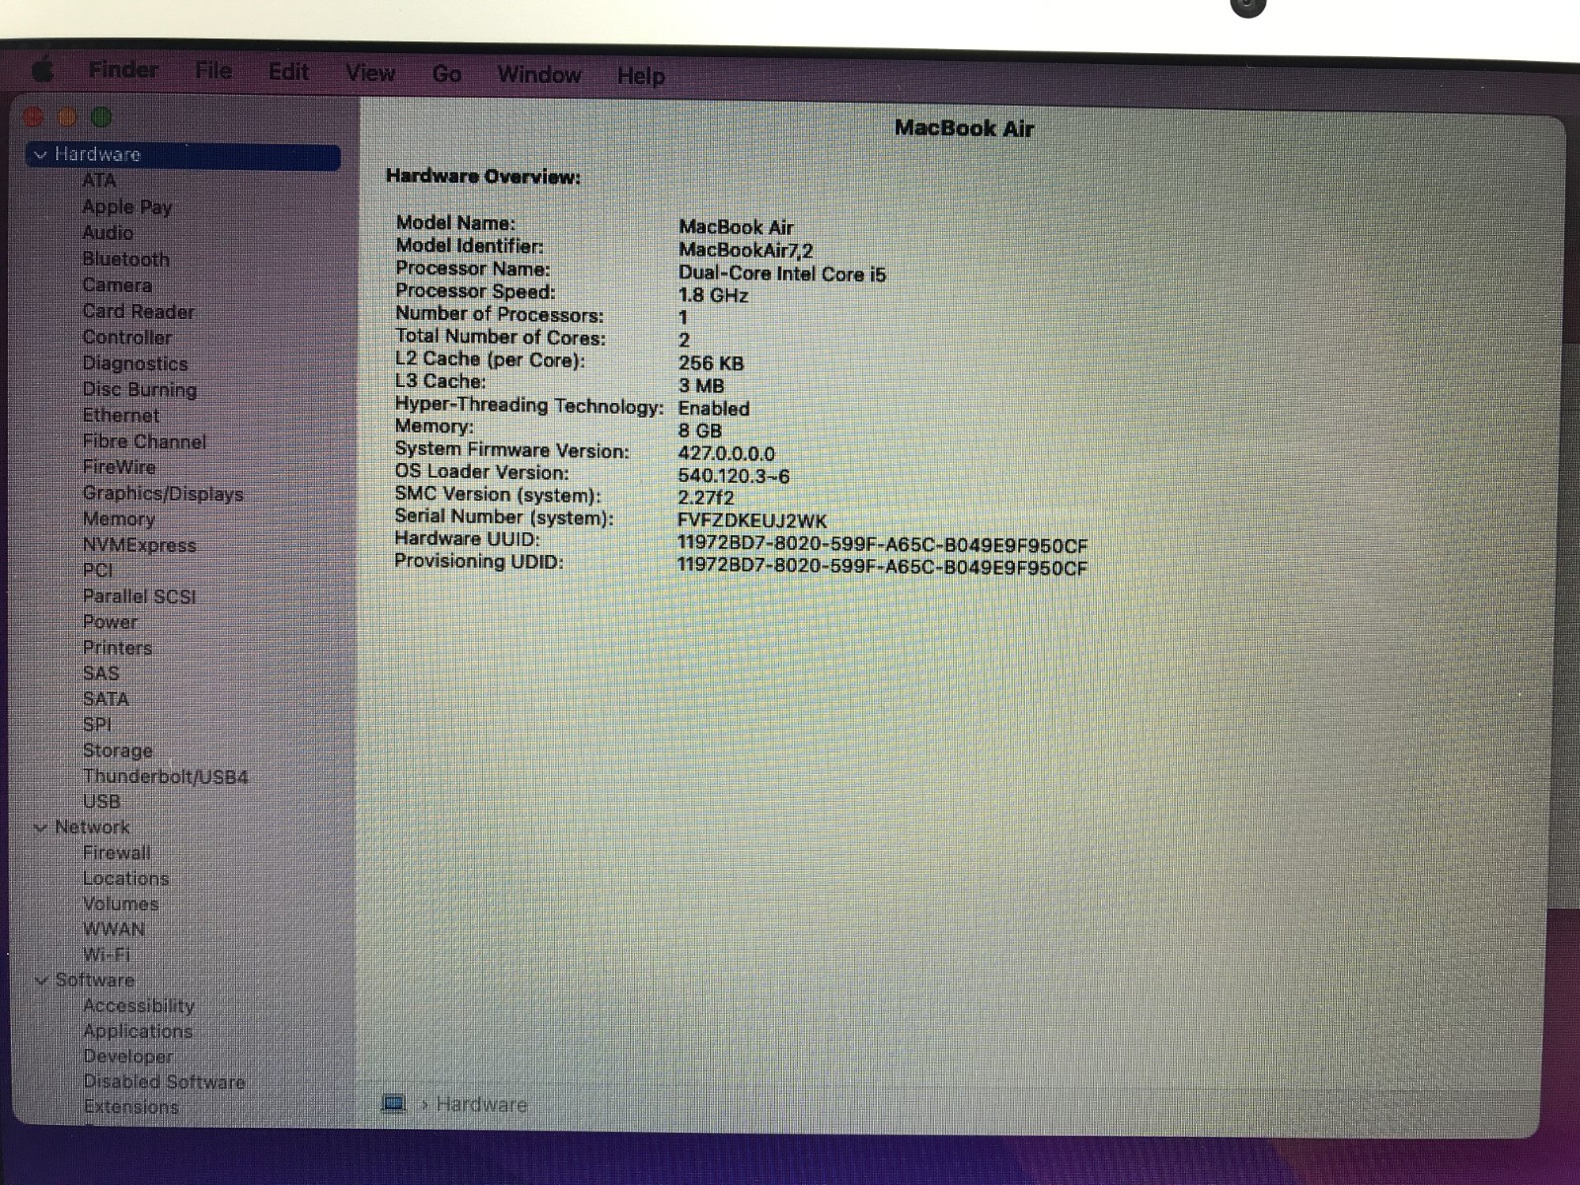Select NVMExpress in the sidebar

coord(139,545)
